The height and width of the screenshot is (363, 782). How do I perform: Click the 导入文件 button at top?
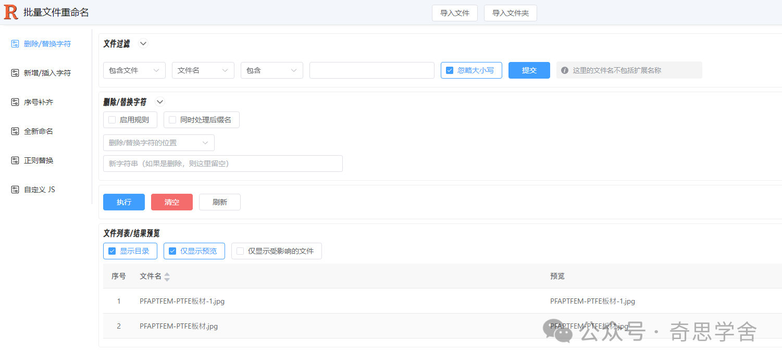click(454, 12)
